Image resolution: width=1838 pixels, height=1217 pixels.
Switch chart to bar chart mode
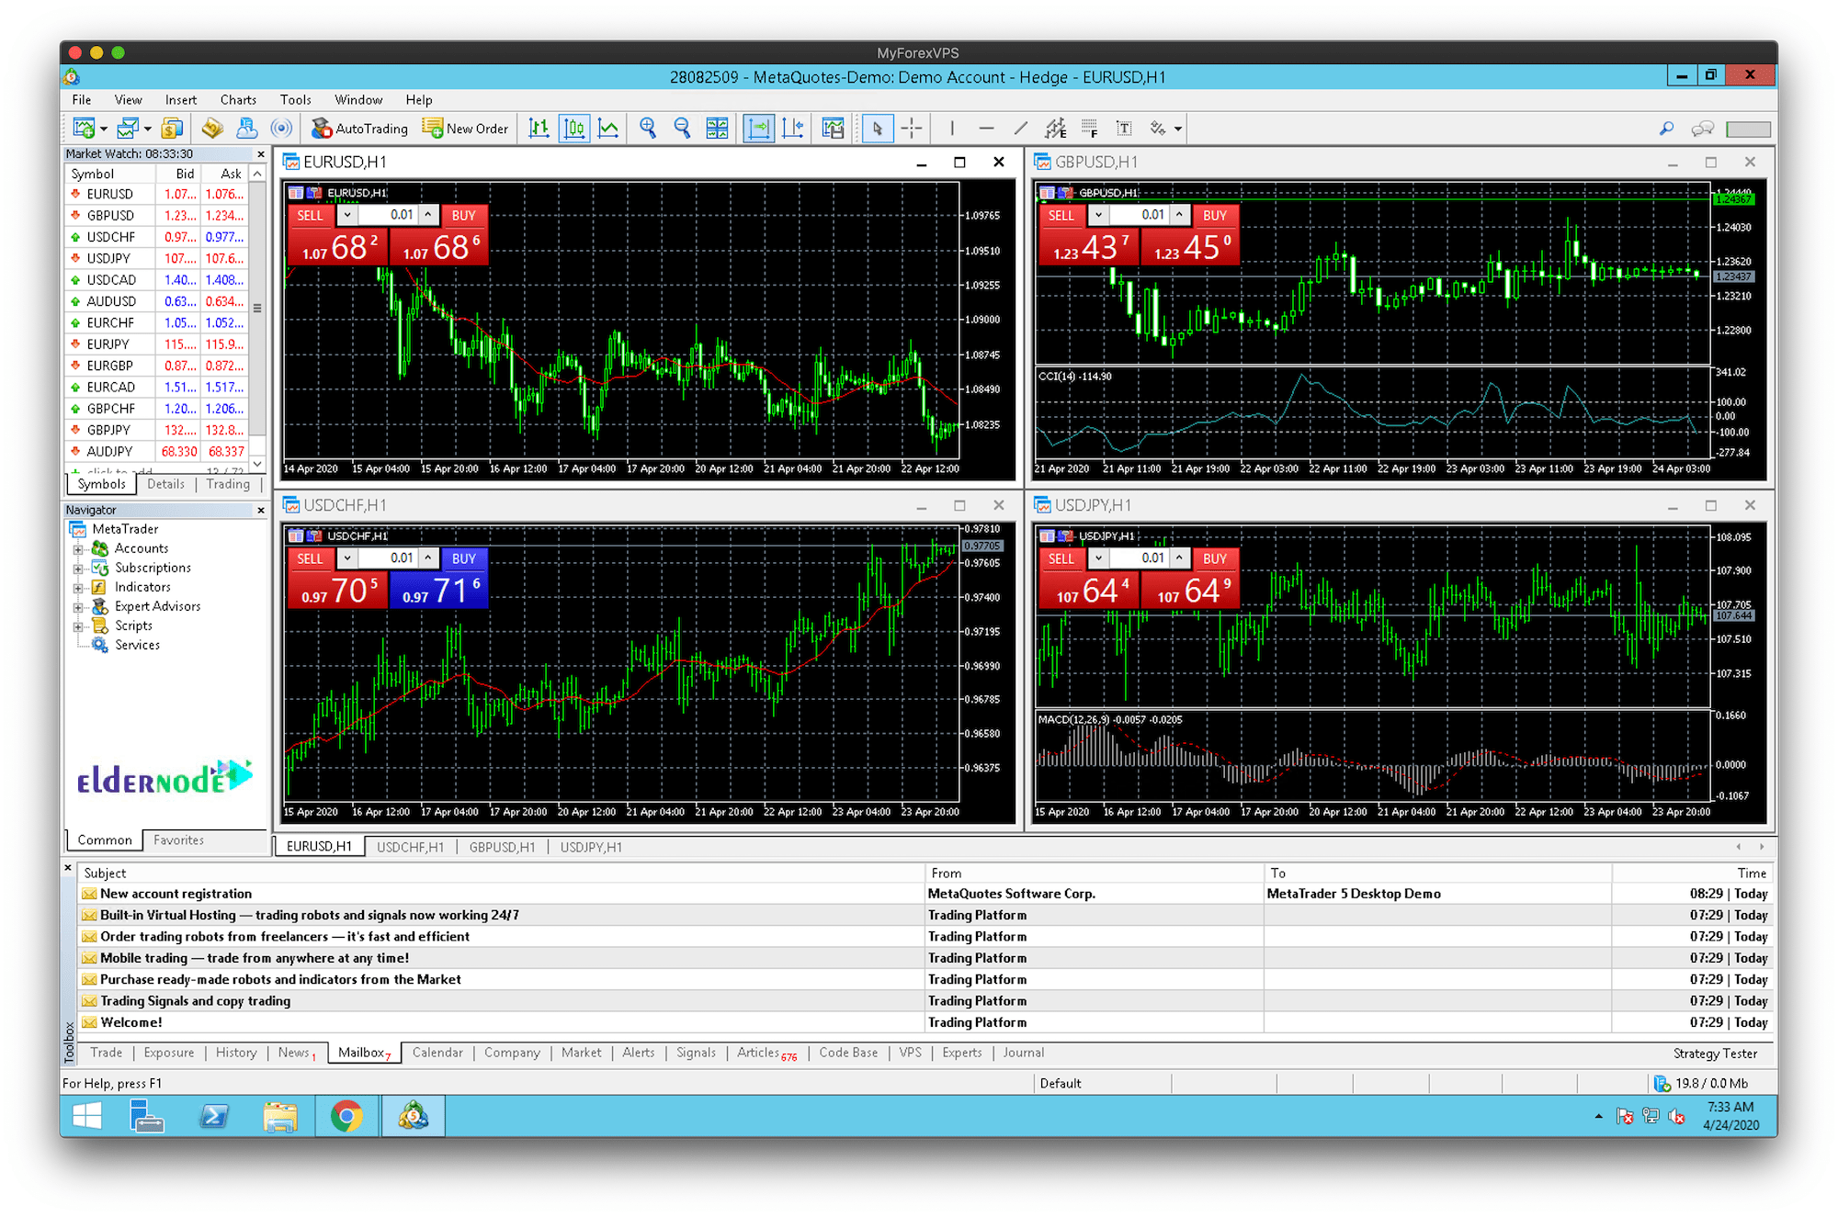tap(539, 129)
